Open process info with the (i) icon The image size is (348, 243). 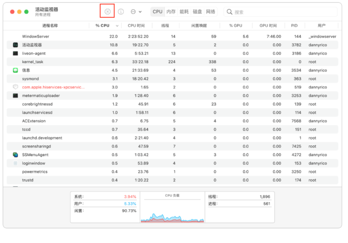coord(121,12)
